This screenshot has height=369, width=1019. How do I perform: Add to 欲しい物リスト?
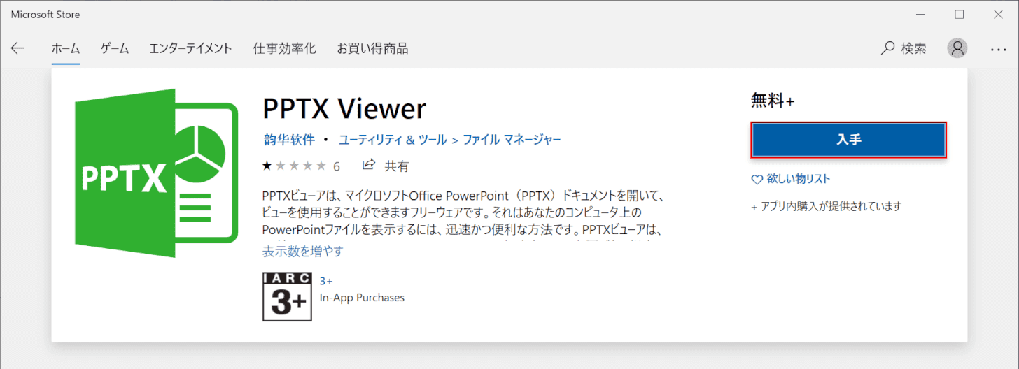click(799, 179)
